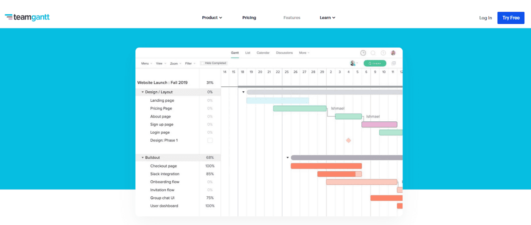531x225 pixels.
Task: Click your profile avatar in the top right
Action: click(x=393, y=53)
